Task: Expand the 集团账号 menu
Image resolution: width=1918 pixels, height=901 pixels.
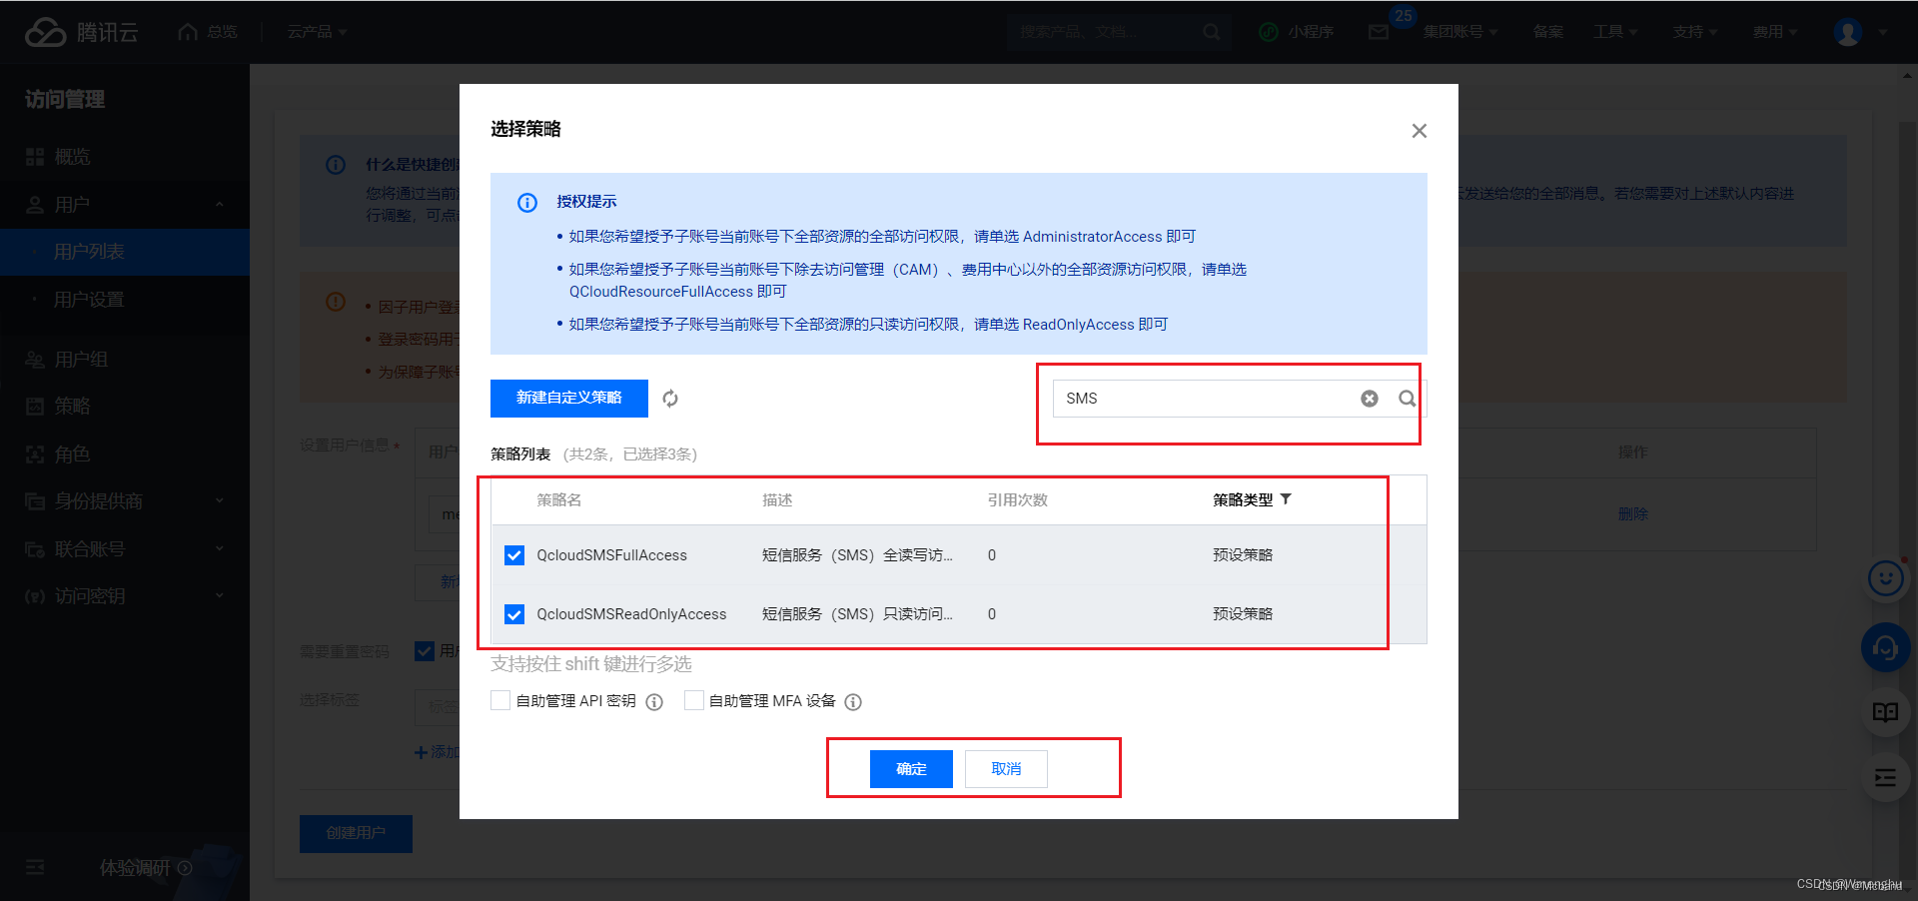Action: pyautogui.click(x=1460, y=32)
